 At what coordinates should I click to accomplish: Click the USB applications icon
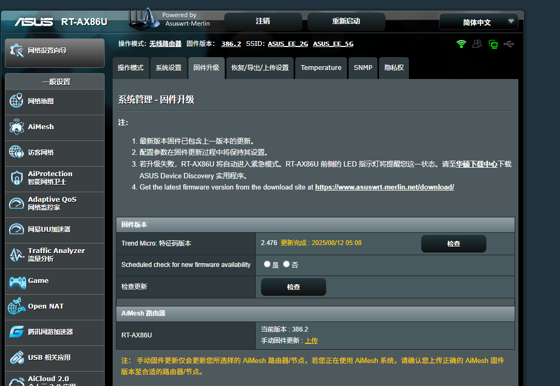pos(17,357)
